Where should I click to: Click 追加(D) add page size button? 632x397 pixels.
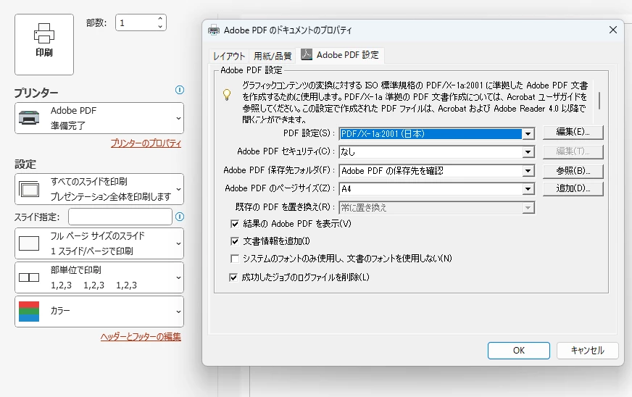[x=573, y=188]
